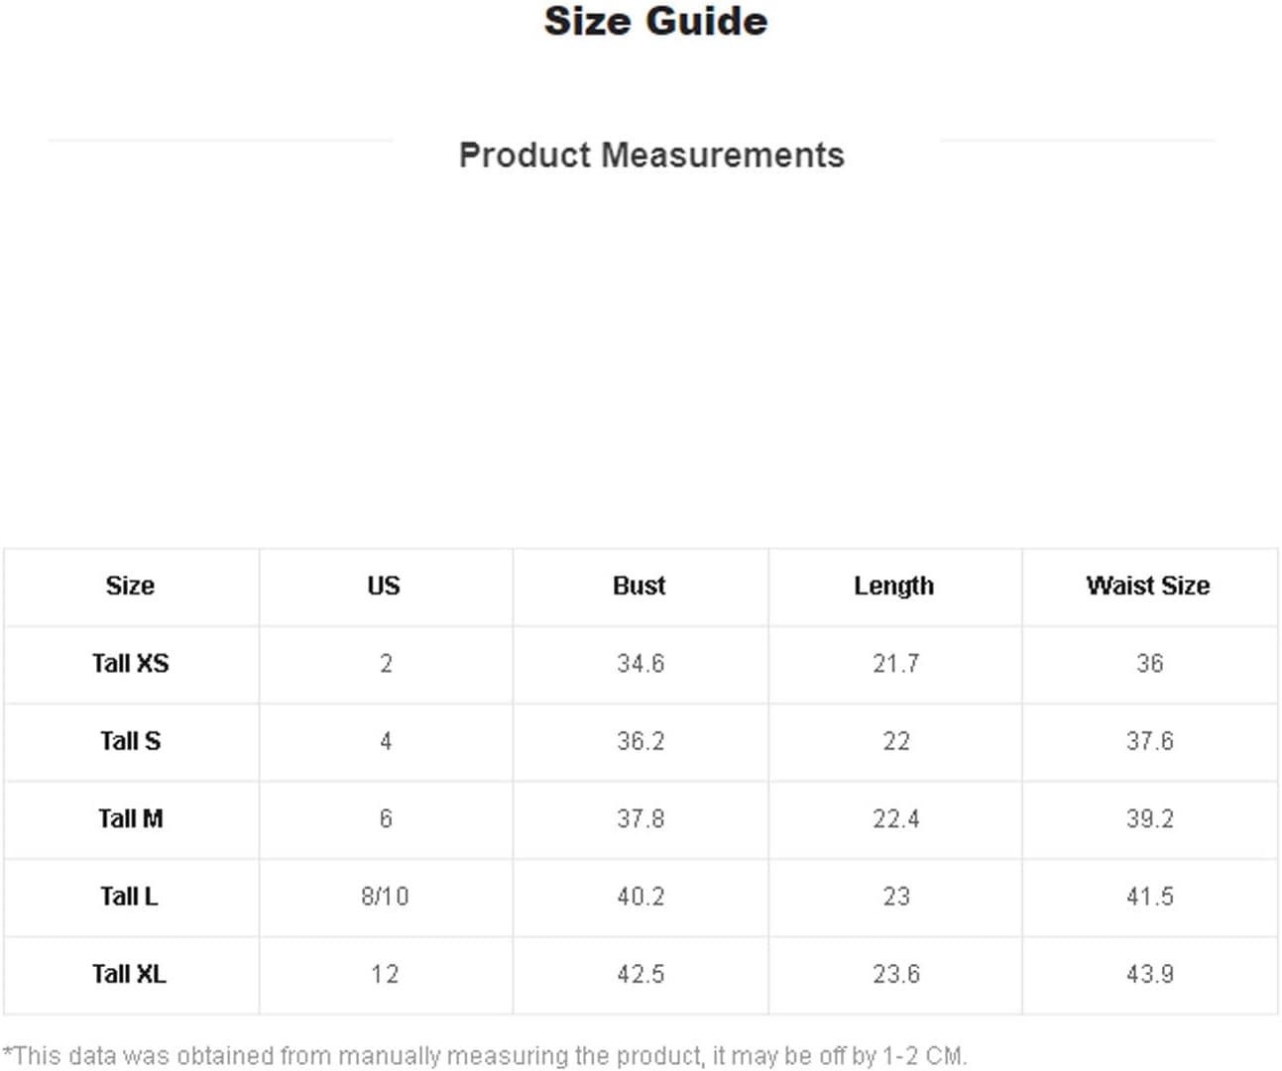Click the 21.7 length cell
The height and width of the screenshot is (1071, 1282).
pyautogui.click(x=896, y=663)
